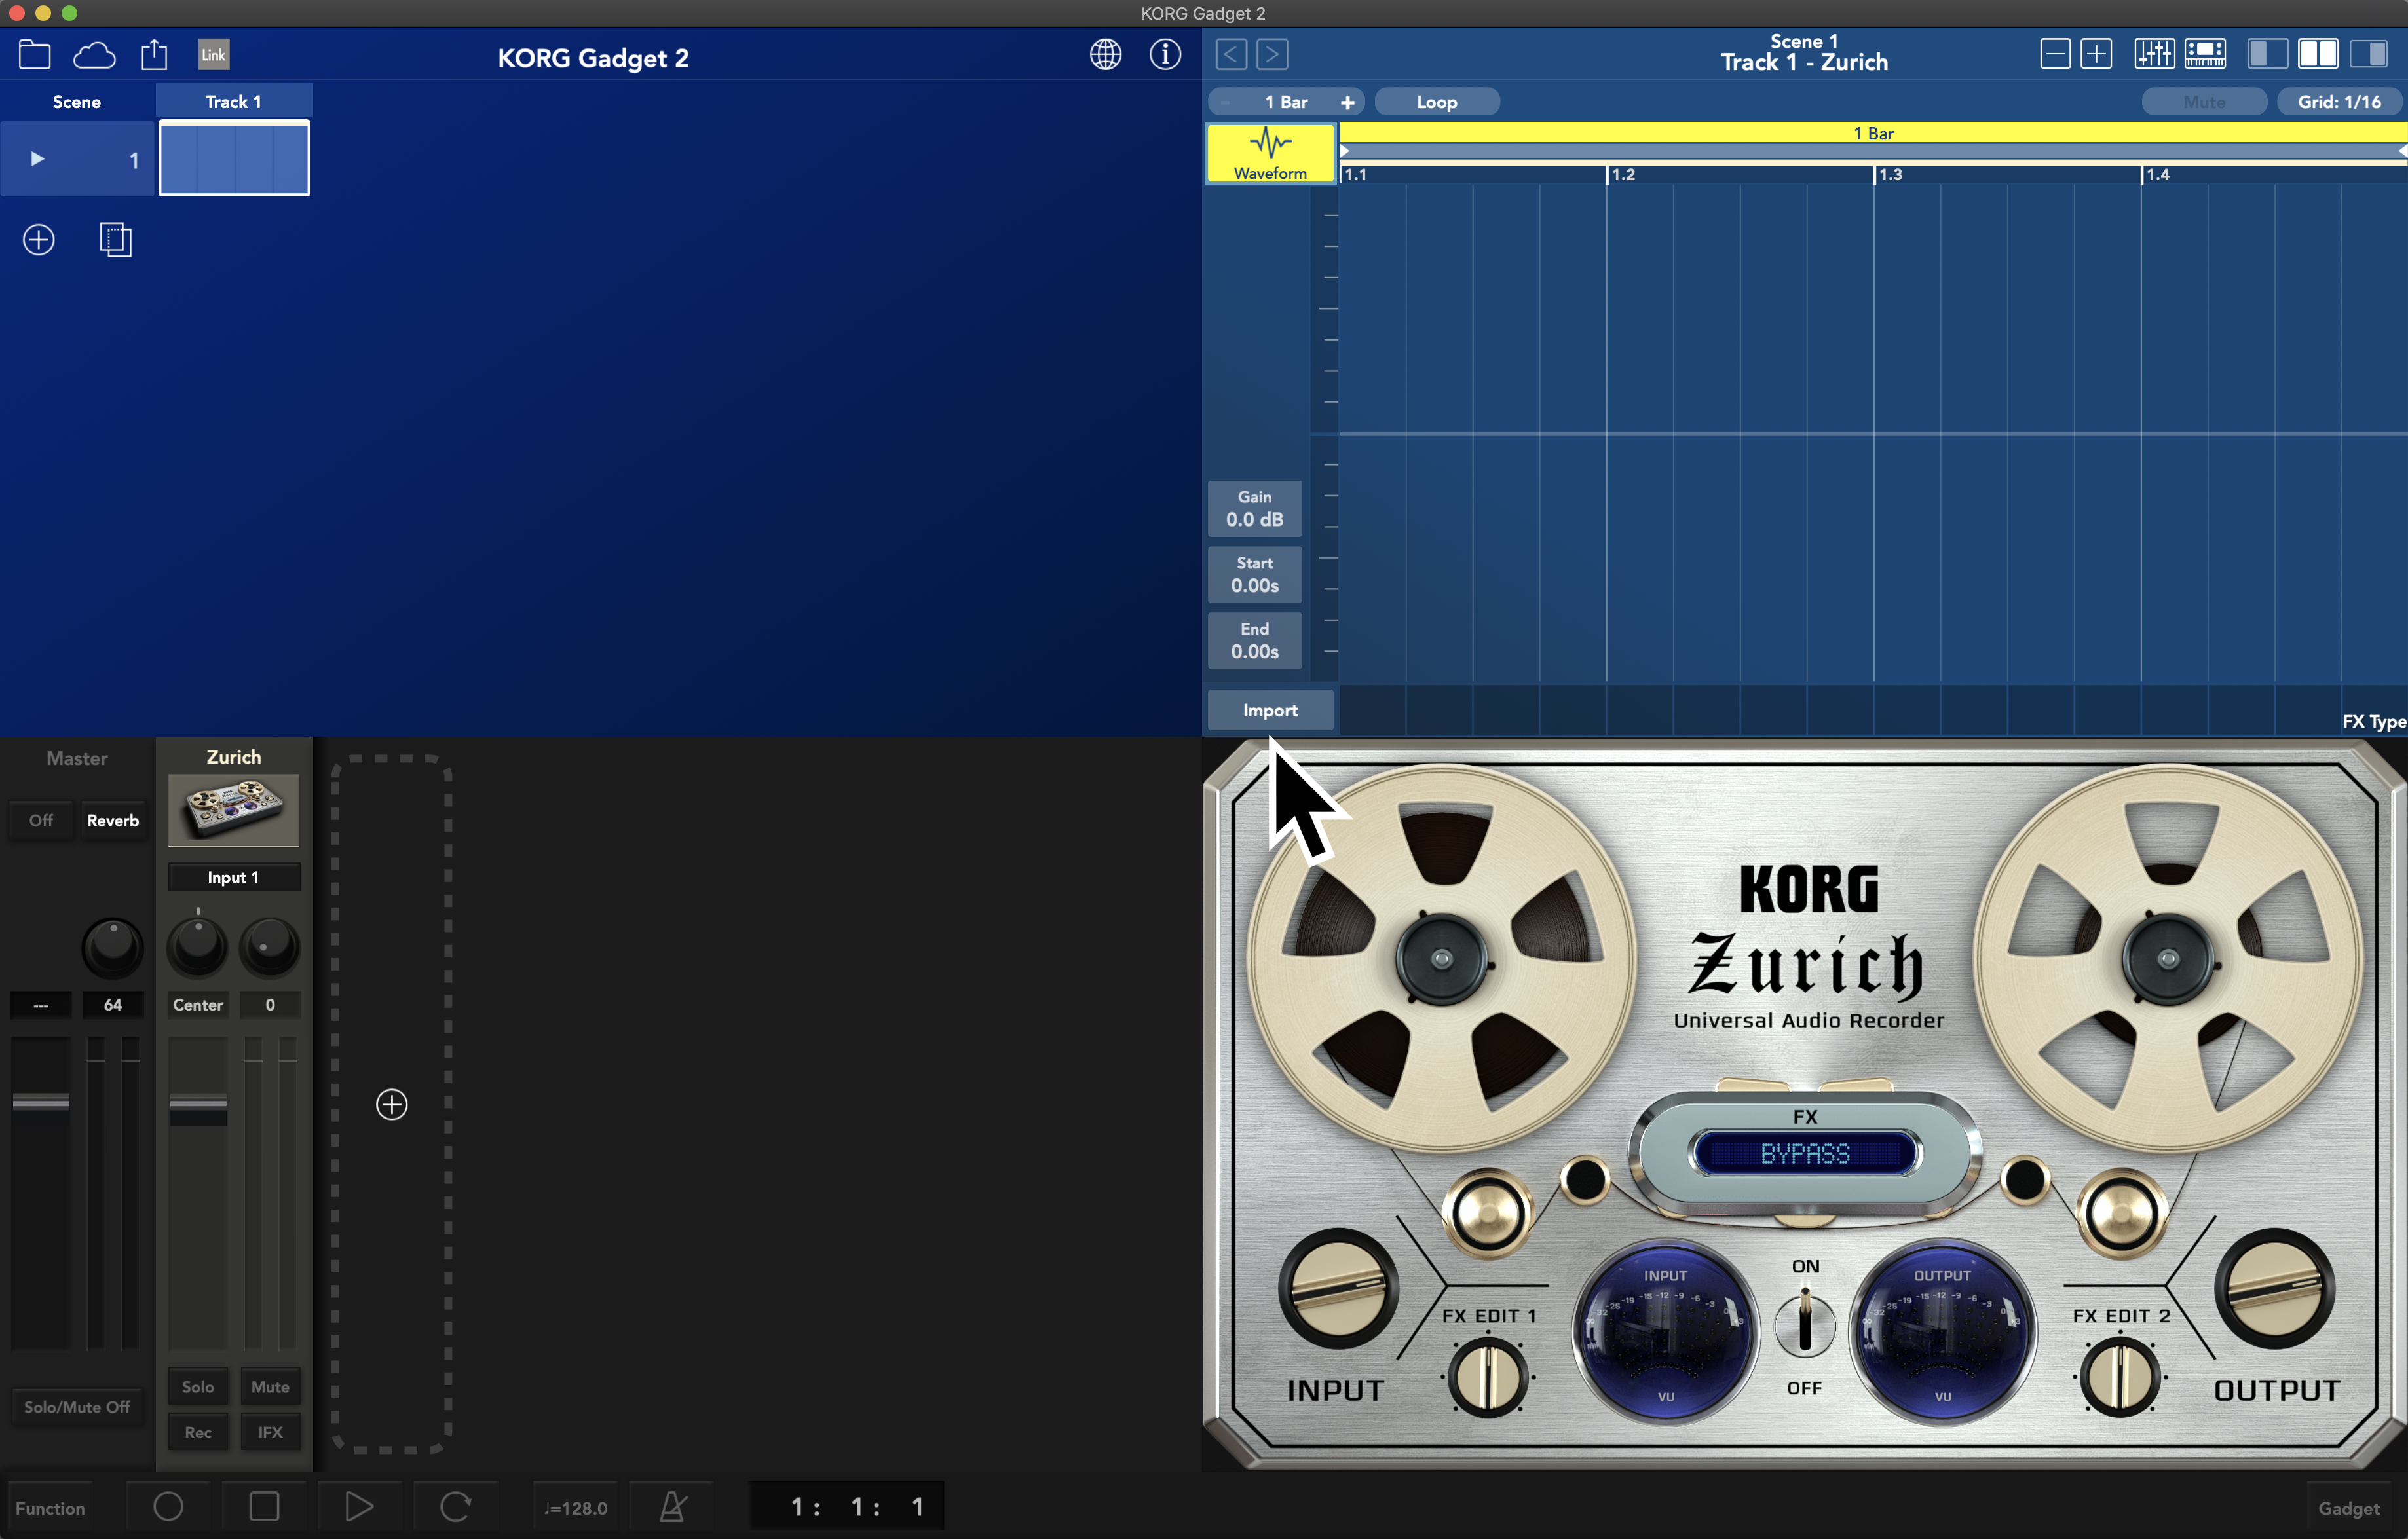Toggle the Loop button
The image size is (2408, 1539).
coord(1437,102)
